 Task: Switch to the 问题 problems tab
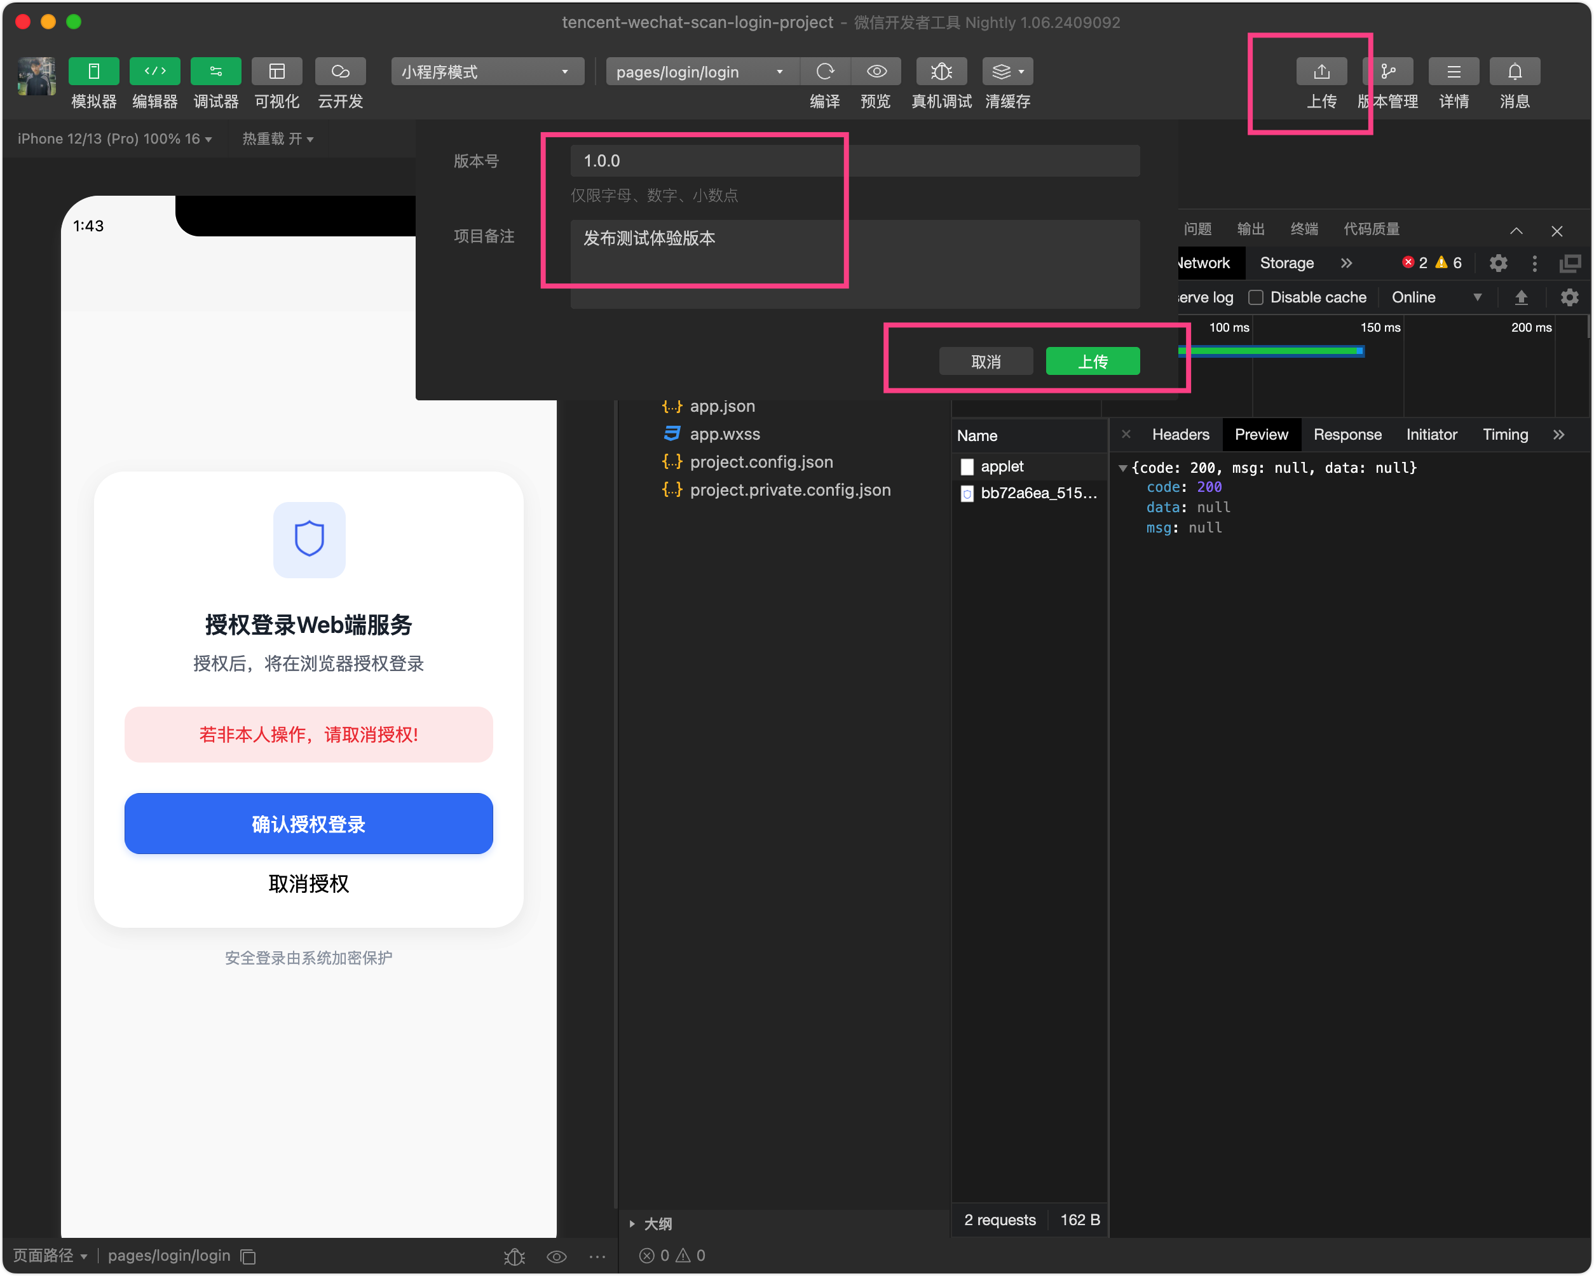point(1197,229)
